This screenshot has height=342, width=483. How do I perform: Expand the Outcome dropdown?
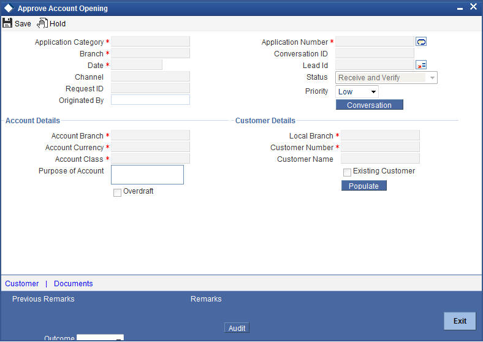(x=100, y=338)
